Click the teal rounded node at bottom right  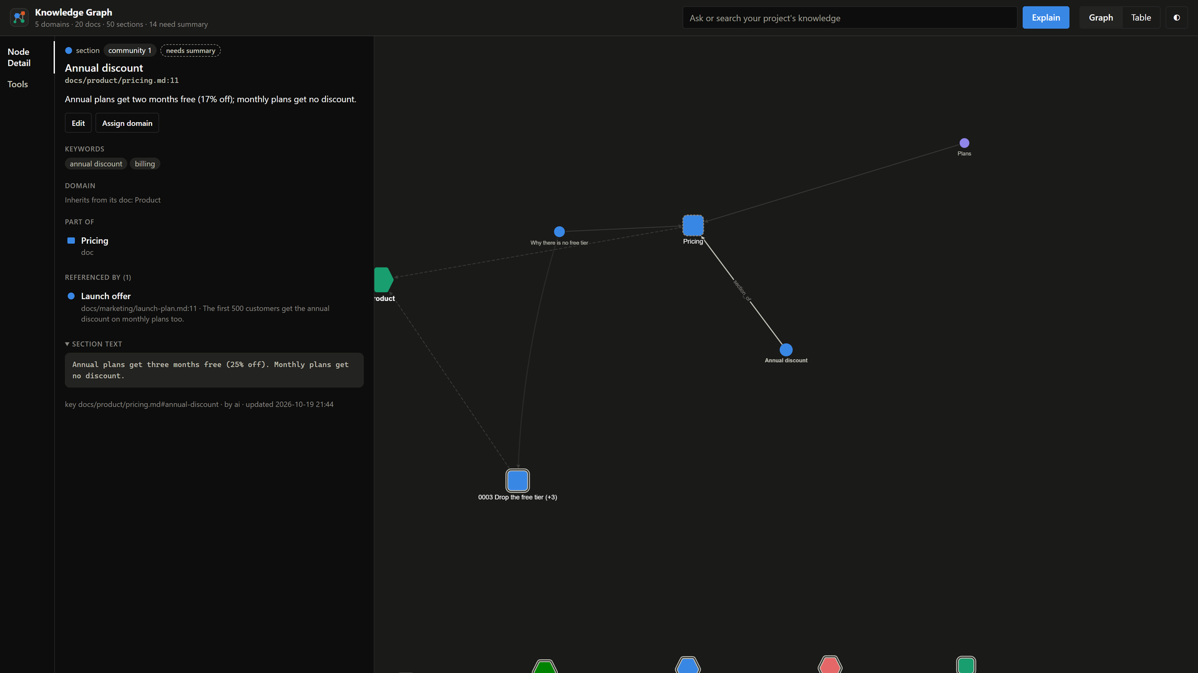(966, 665)
